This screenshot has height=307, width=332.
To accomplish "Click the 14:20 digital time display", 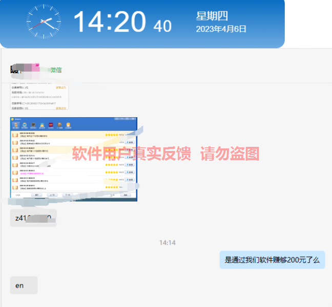I will (109, 22).
